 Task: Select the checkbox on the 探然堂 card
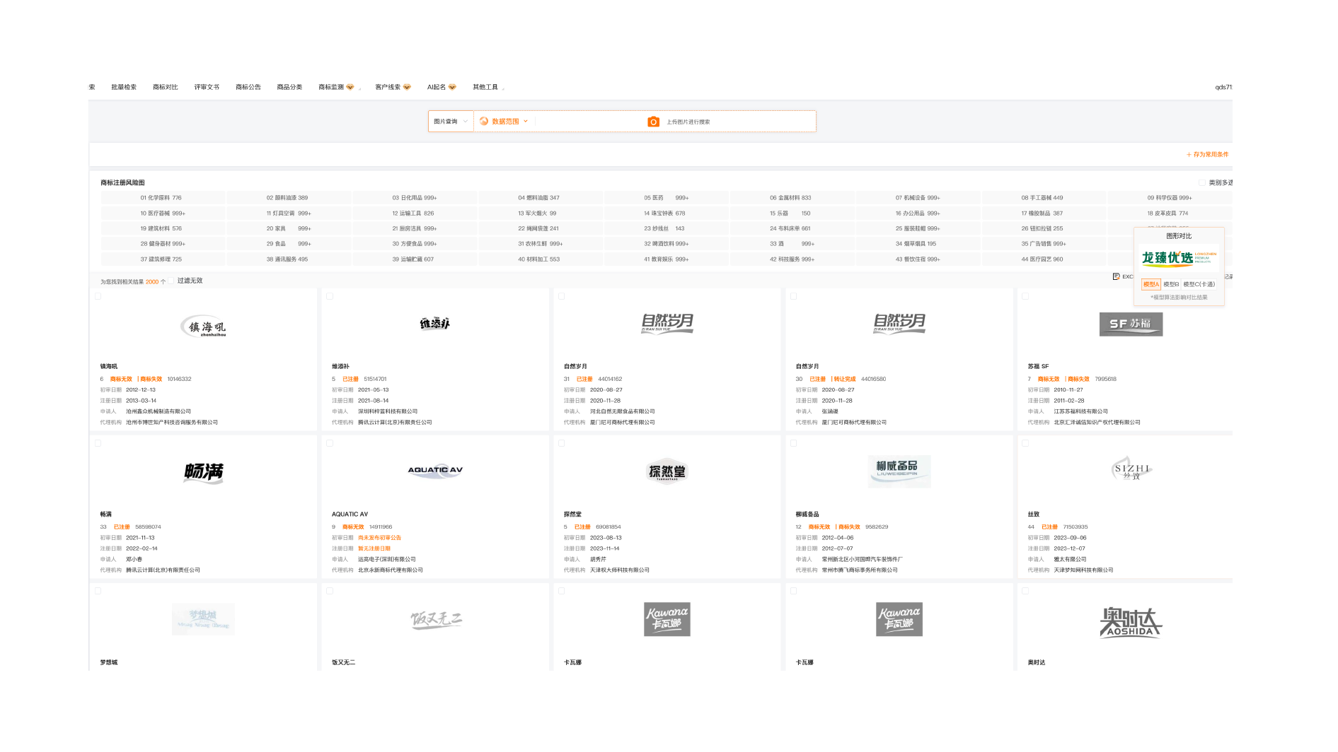coord(562,443)
